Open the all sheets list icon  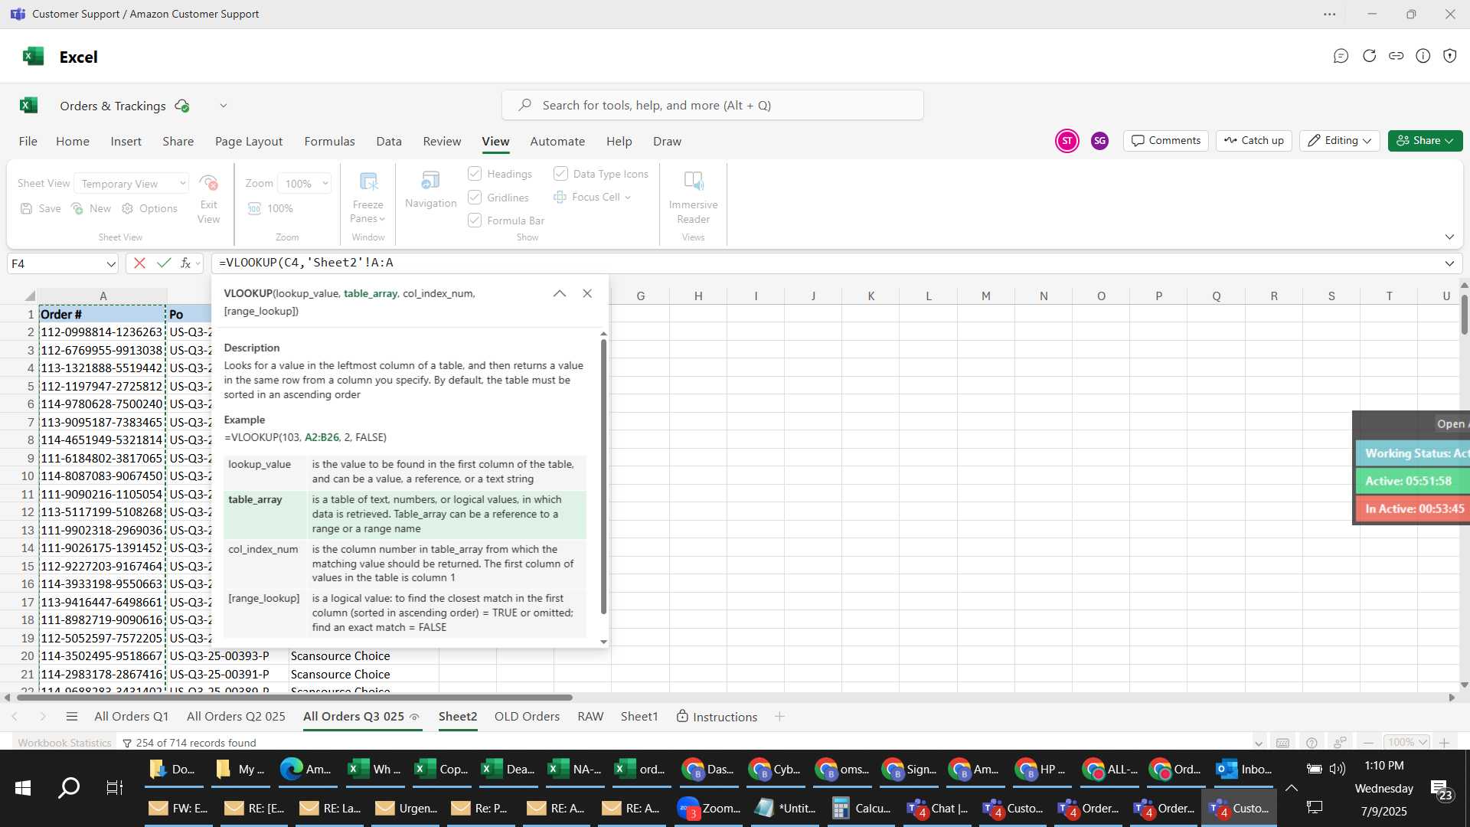point(72,717)
